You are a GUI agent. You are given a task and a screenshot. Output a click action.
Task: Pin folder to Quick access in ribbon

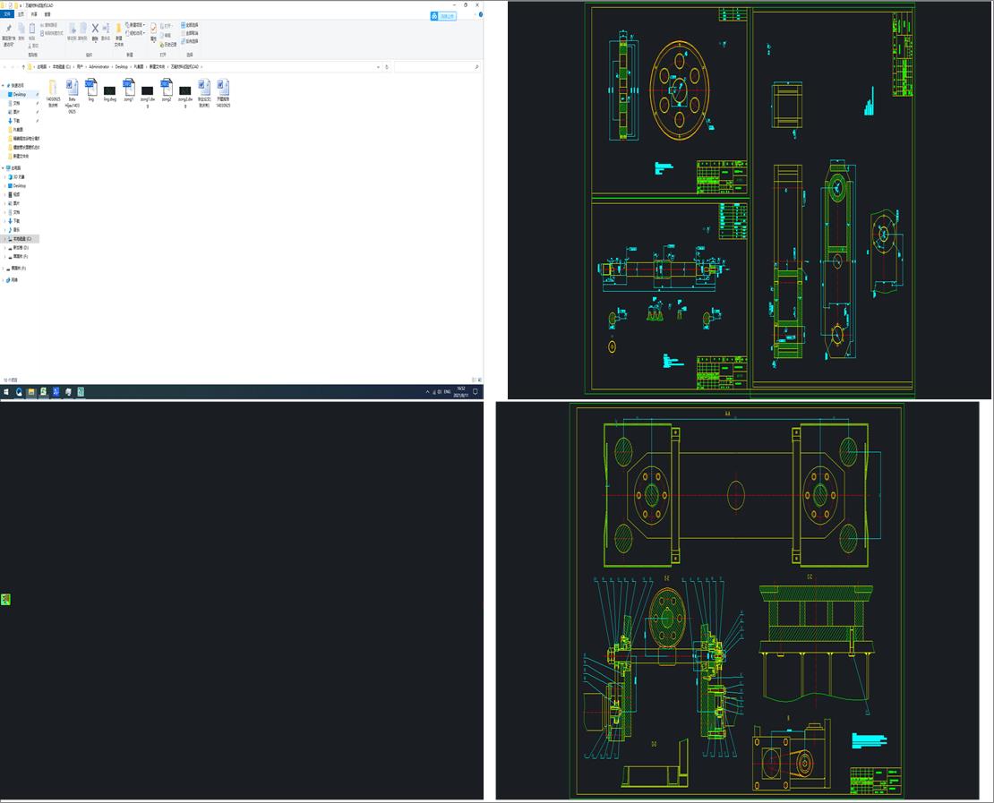tap(8, 35)
